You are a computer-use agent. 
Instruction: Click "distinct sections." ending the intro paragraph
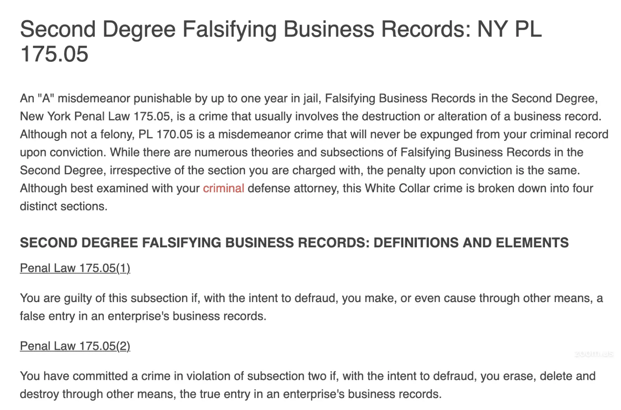pos(64,206)
